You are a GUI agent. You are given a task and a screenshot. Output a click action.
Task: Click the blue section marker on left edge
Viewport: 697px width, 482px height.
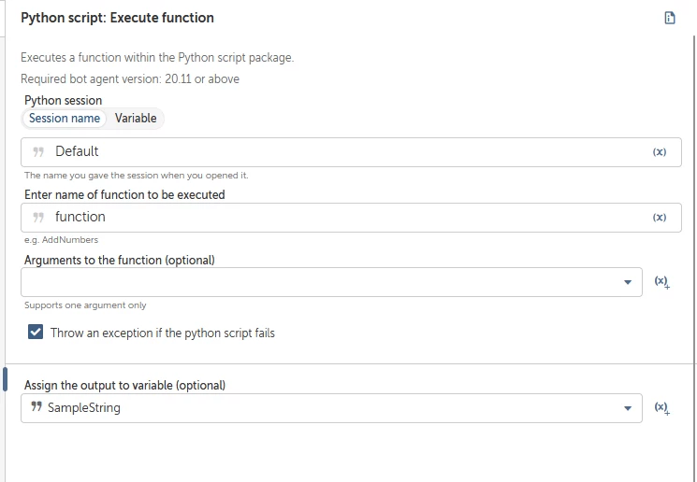click(5, 379)
